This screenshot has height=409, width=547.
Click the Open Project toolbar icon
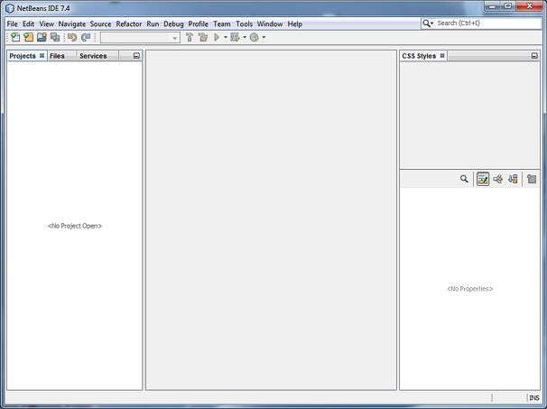pos(42,37)
